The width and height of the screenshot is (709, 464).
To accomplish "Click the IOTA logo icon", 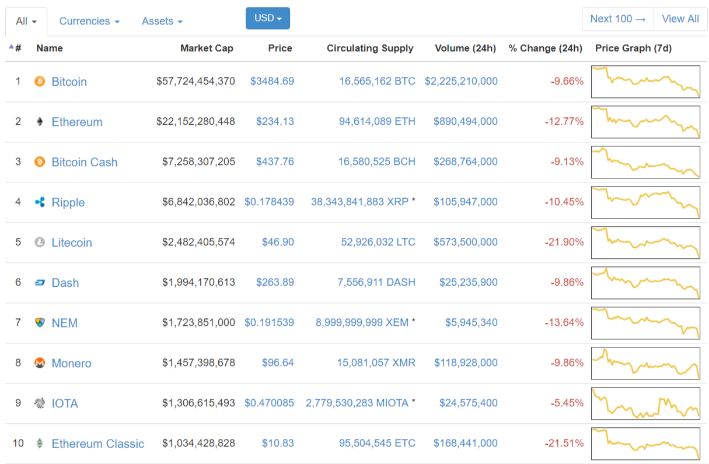I will pyautogui.click(x=40, y=403).
